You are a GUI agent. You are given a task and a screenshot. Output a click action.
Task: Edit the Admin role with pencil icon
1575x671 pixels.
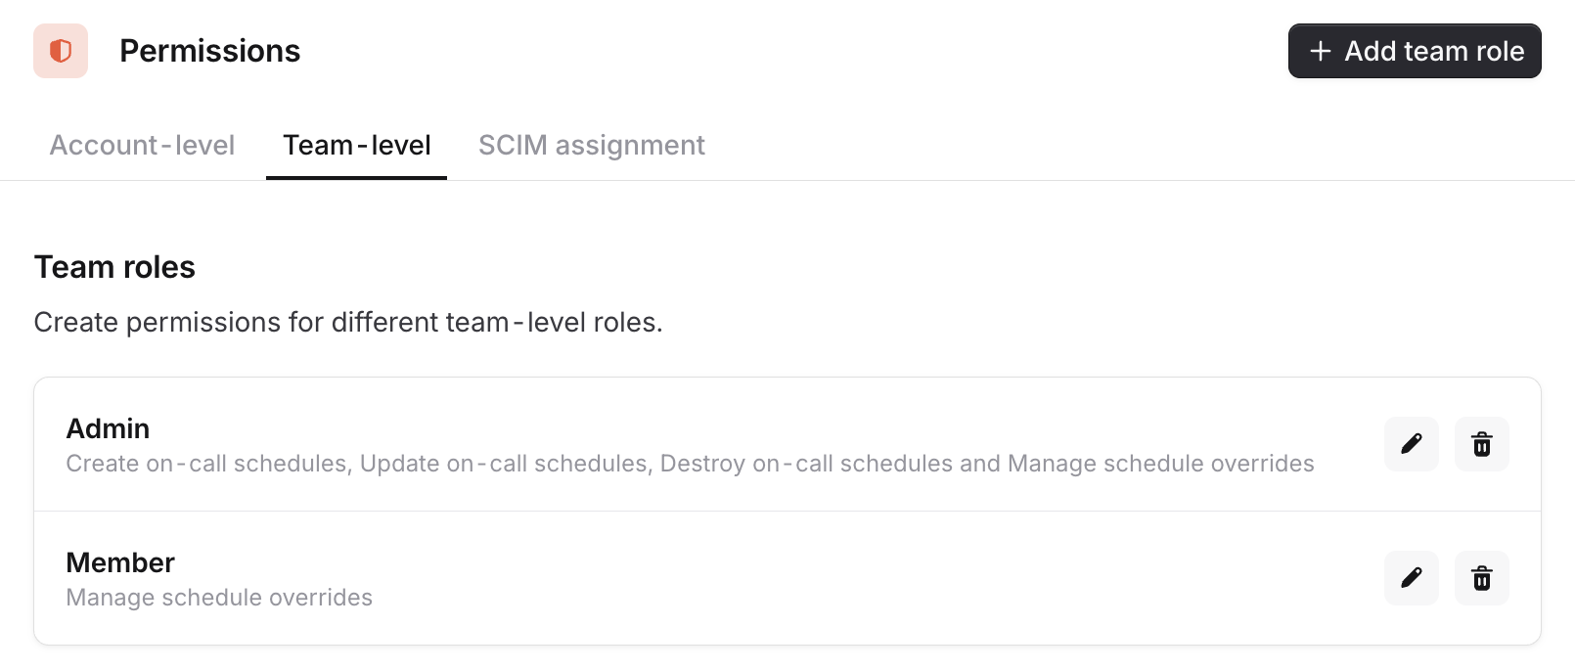click(1411, 444)
